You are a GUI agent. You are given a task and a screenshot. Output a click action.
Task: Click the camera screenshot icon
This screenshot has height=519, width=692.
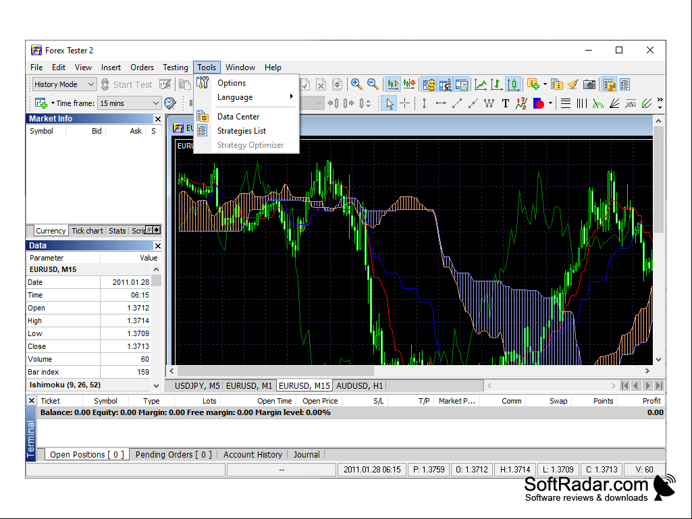589,84
